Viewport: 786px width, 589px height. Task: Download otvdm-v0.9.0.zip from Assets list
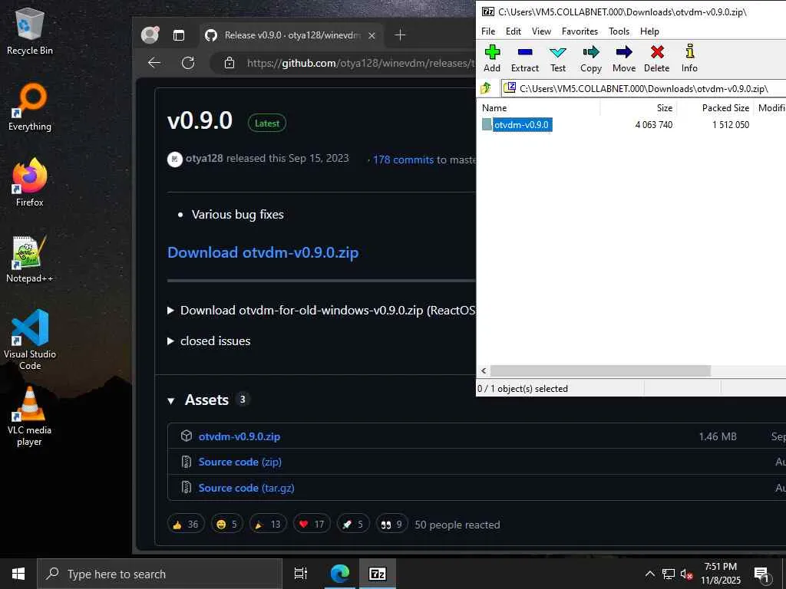tap(239, 436)
